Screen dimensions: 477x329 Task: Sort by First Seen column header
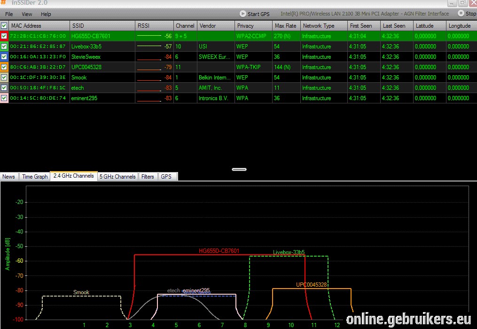364,25
